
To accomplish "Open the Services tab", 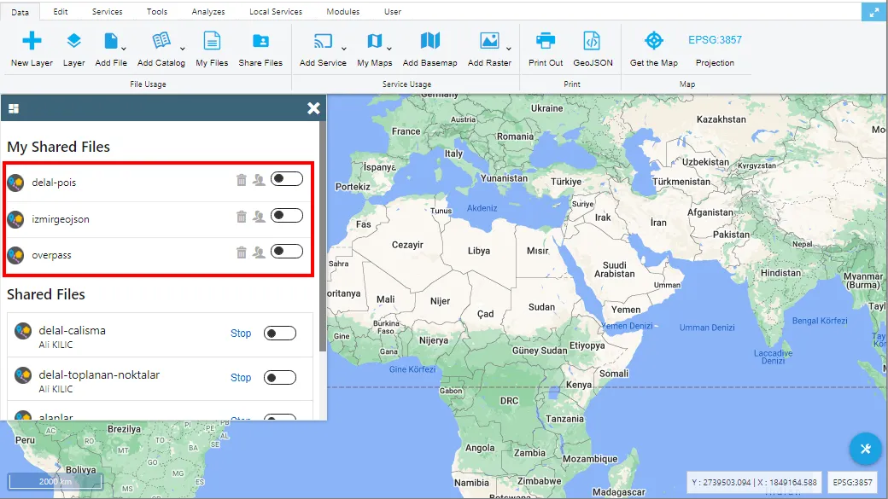I will tap(107, 11).
